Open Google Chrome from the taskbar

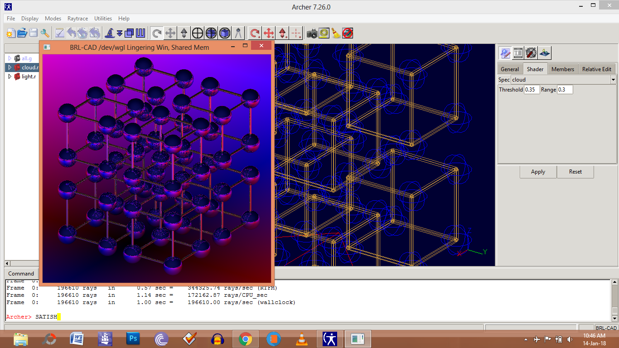[246, 339]
